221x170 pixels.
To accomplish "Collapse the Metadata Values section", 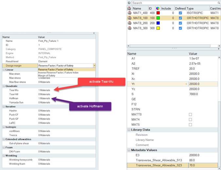I will (x=129, y=150).
